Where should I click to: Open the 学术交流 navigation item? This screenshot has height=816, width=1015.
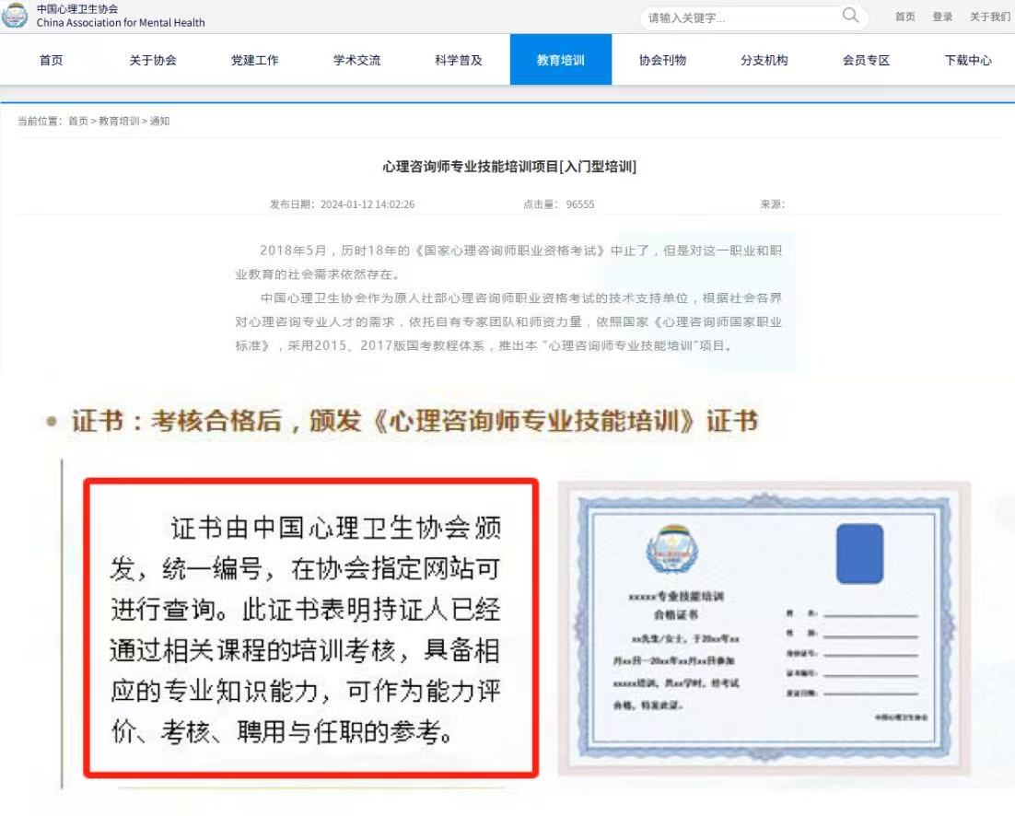[x=356, y=60]
